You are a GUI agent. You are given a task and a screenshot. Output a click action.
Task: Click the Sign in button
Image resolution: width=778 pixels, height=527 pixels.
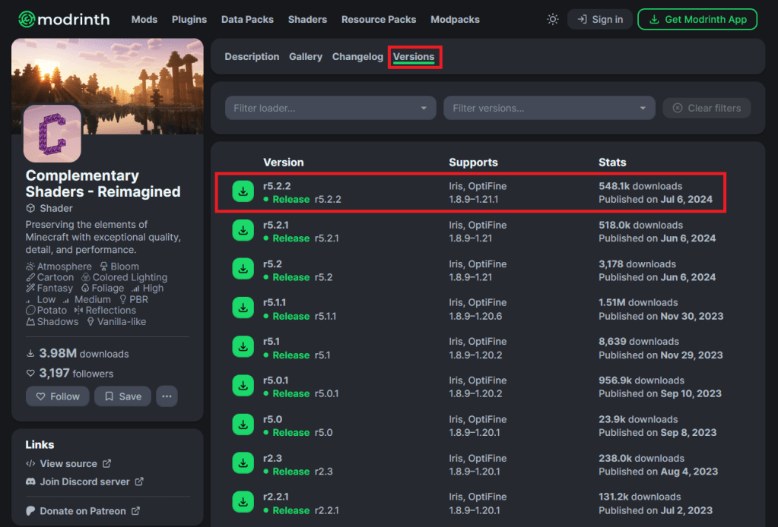[x=600, y=19]
